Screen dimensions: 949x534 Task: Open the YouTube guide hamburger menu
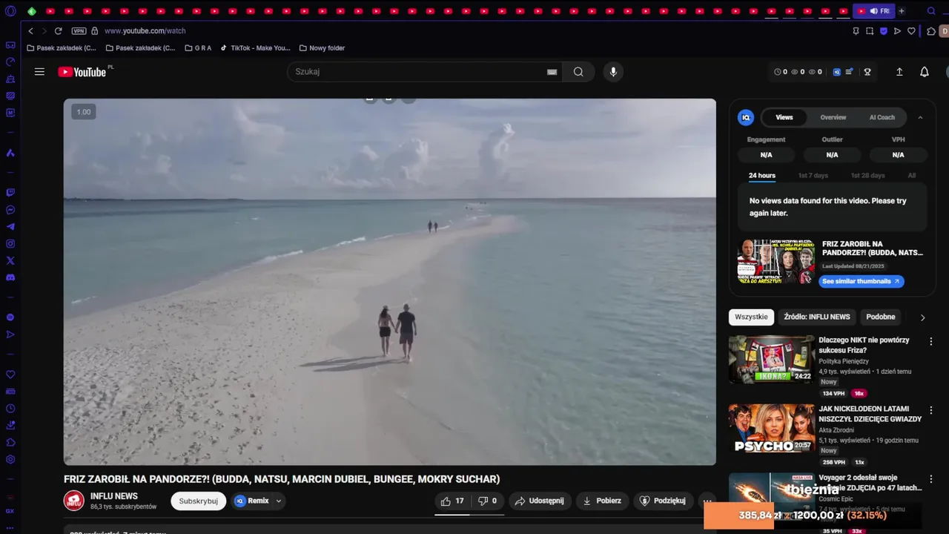pos(39,72)
